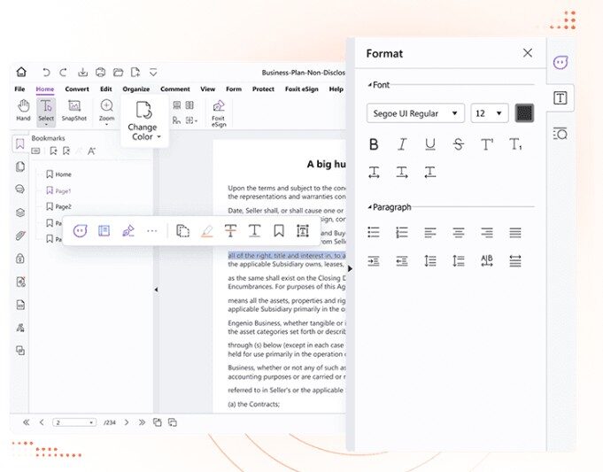Viewport: 603px width, 472px height.
Task: Toggle Underline text formatting
Action: point(430,144)
